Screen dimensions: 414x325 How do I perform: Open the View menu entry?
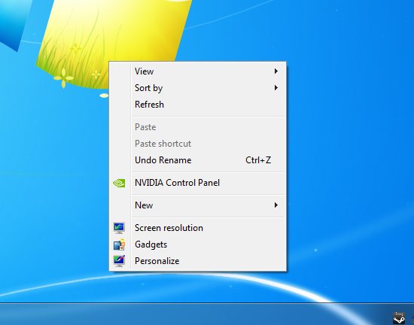(x=197, y=71)
